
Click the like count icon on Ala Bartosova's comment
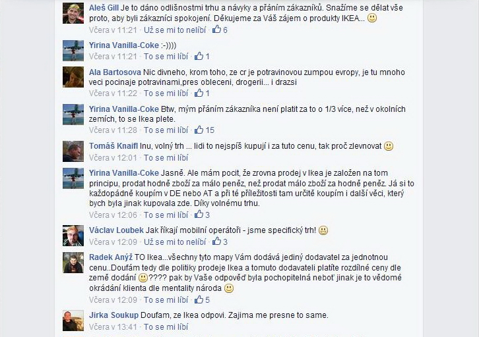click(199, 93)
